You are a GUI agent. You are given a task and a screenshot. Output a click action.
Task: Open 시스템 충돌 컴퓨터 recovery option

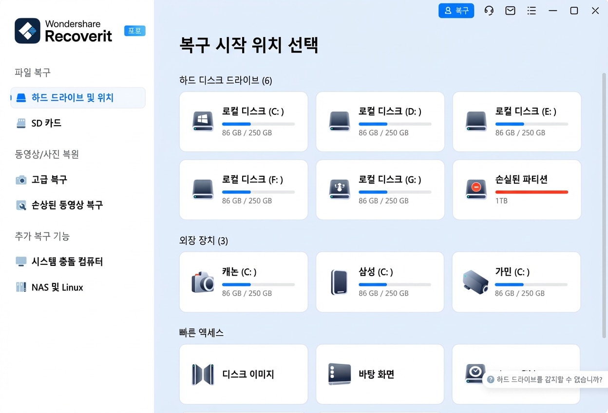[x=67, y=262]
